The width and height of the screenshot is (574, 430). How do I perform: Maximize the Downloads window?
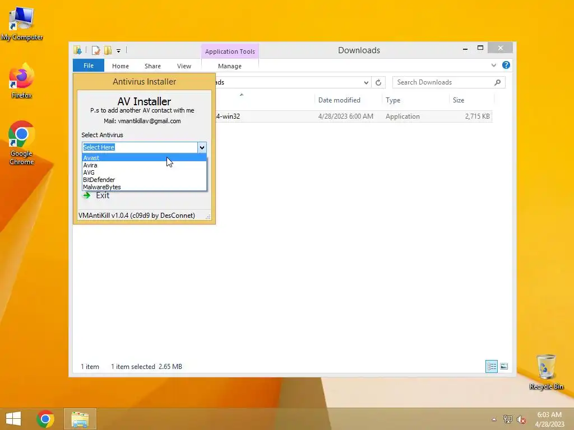480,48
